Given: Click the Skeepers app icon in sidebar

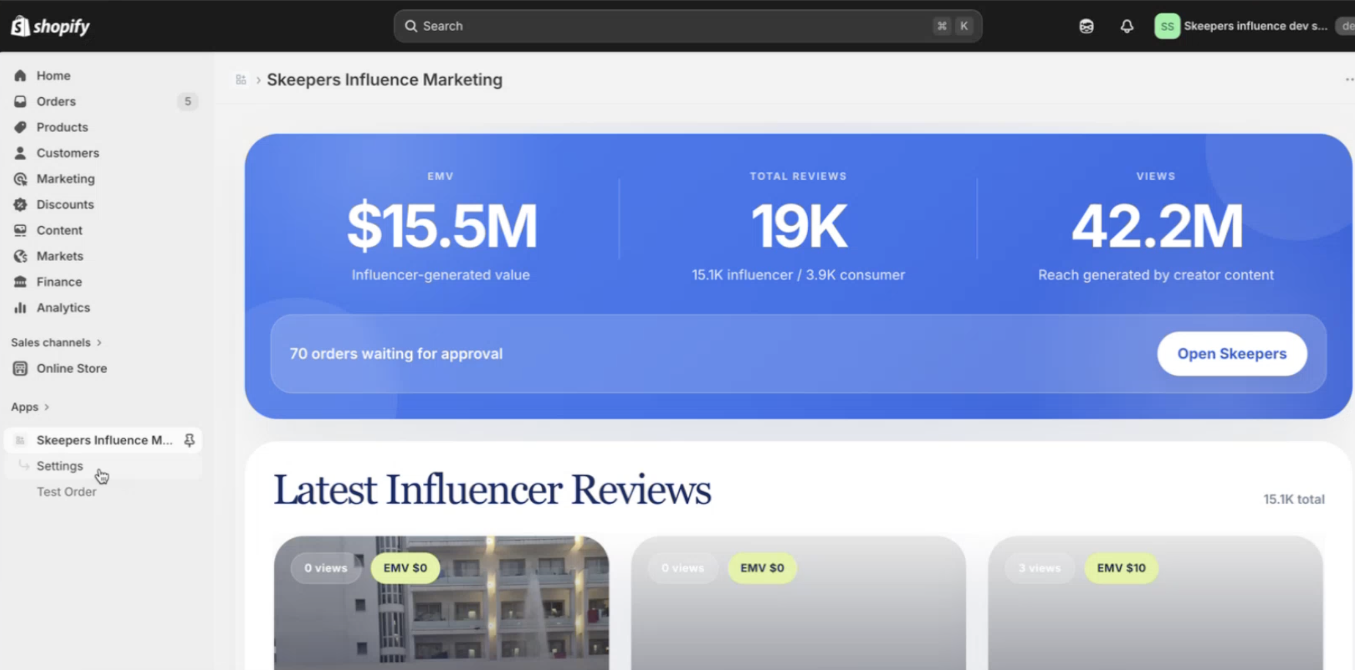Looking at the screenshot, I should [x=20, y=440].
